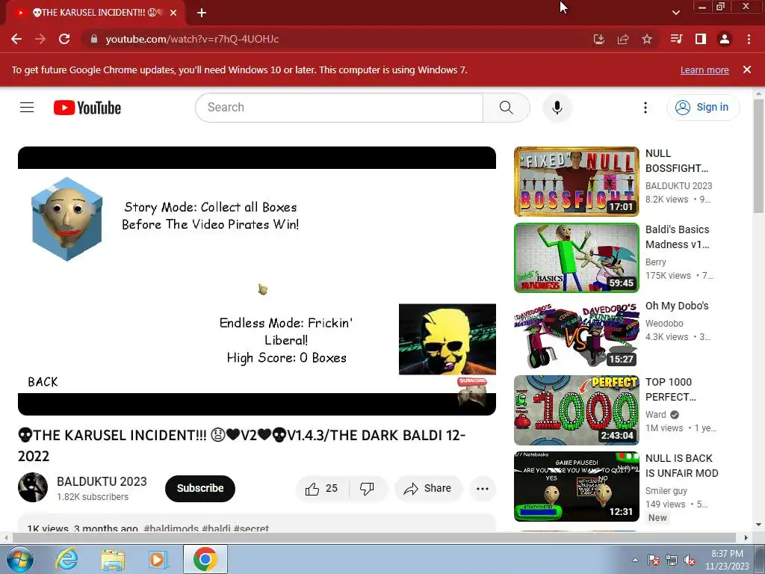Image resolution: width=765 pixels, height=574 pixels.
Task: Click the #baldimods hashtag
Action: (171, 528)
